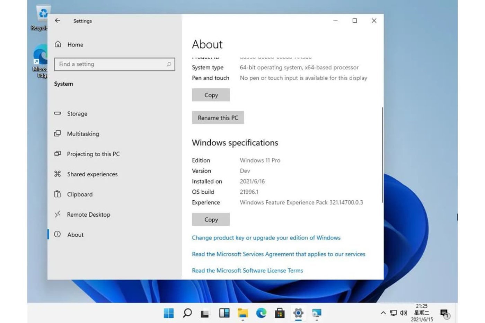Click the Rename this PC button
This screenshot has width=485, height=323.
coord(218,118)
